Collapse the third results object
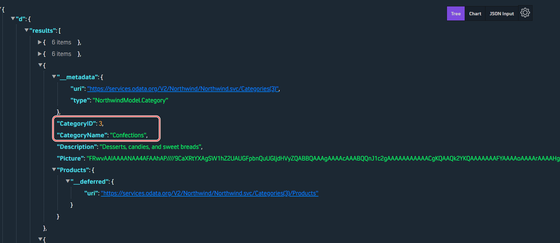Screen dimensions: 560x243 (x=40, y=65)
